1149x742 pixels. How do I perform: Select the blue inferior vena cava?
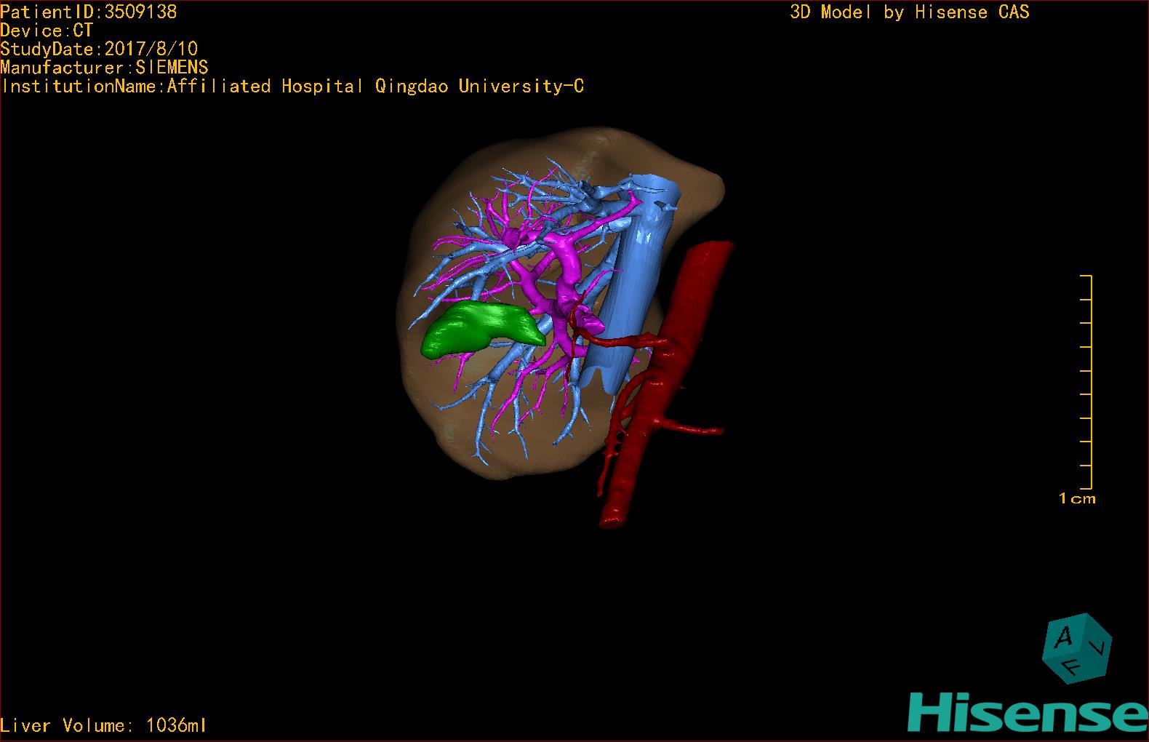pos(634,284)
